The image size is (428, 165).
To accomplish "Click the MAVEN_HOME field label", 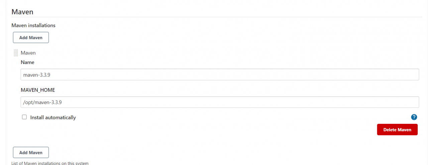I will point(38,90).
